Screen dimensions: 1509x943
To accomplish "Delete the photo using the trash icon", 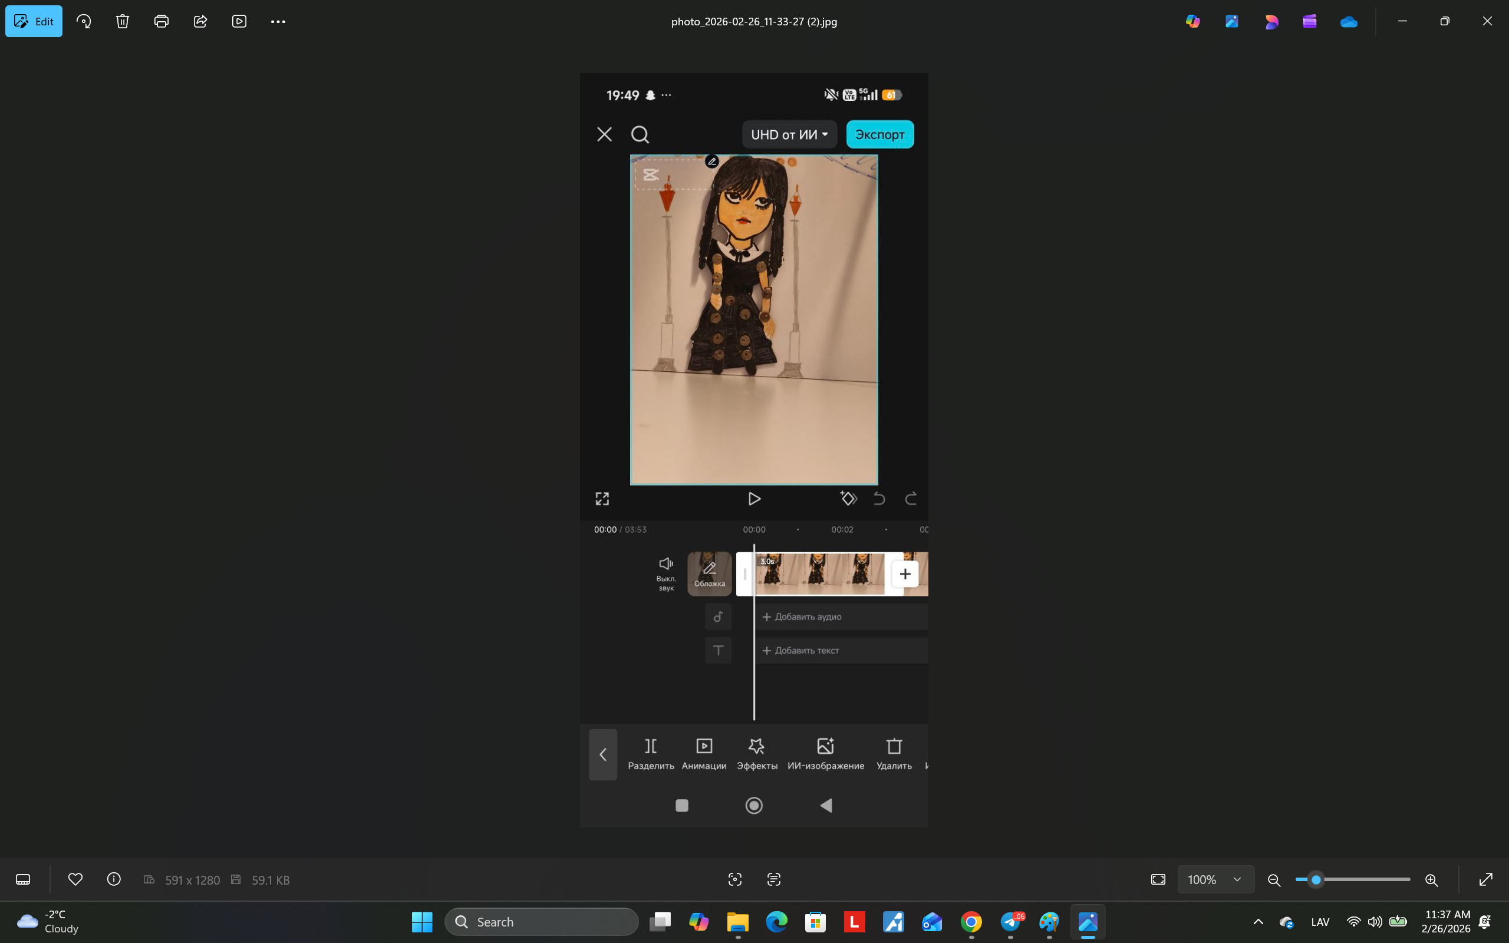I will pyautogui.click(x=122, y=21).
